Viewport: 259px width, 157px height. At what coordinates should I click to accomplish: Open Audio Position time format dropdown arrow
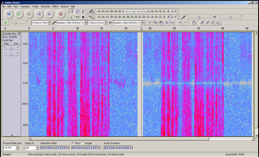pyautogui.click(x=132, y=148)
